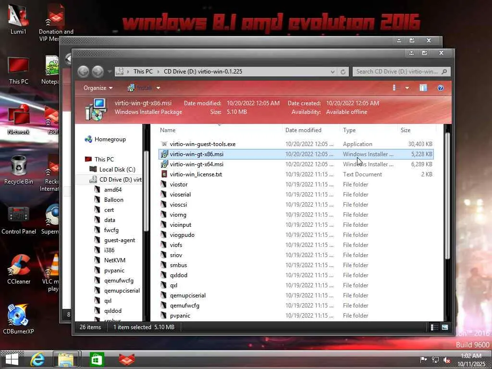Open Local Disk (C:) in navigation pane
Viewport: 492px width, 369px height.
(x=112, y=170)
